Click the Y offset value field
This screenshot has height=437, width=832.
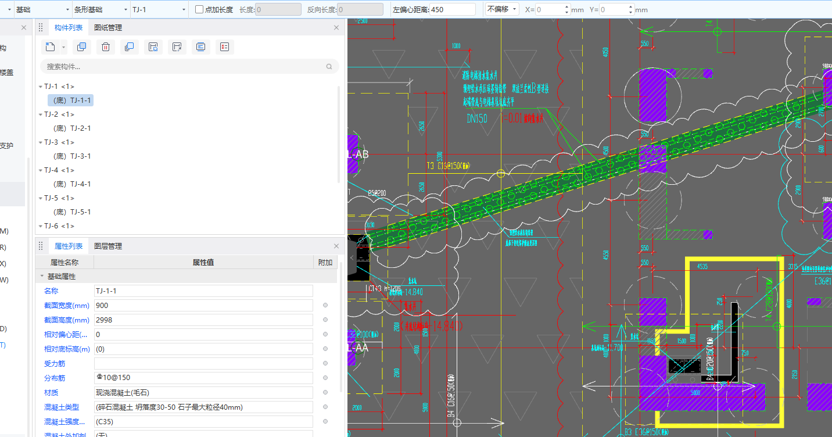click(x=614, y=9)
